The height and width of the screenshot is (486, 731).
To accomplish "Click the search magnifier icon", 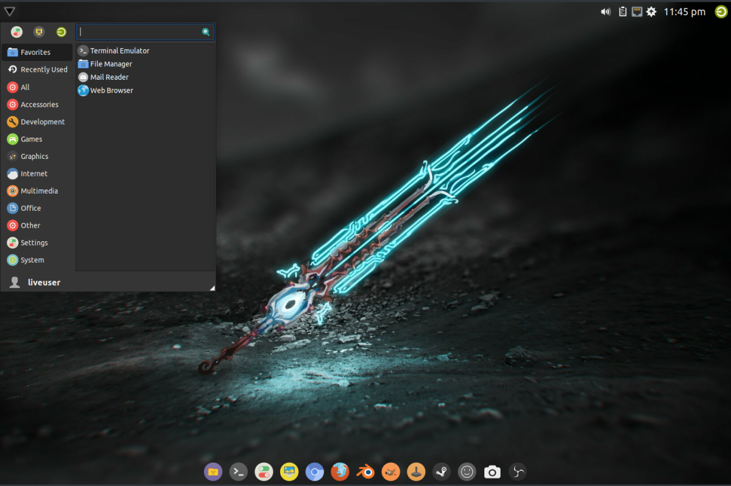I will [206, 32].
